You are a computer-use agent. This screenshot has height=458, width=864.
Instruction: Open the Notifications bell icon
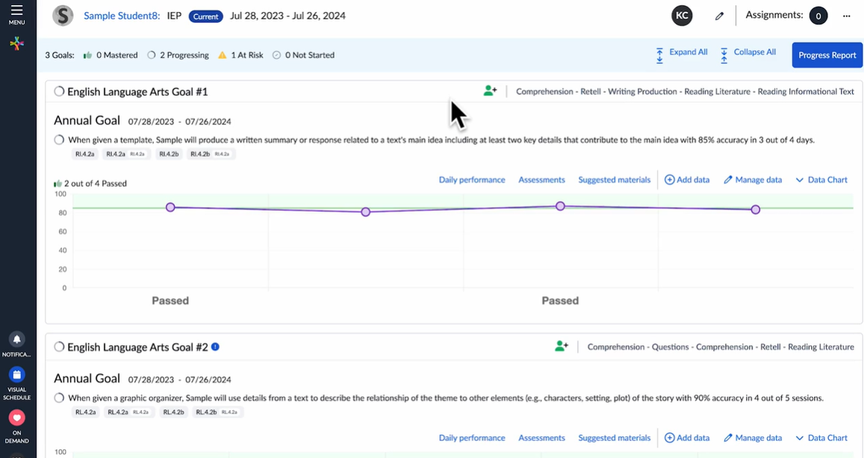click(16, 340)
